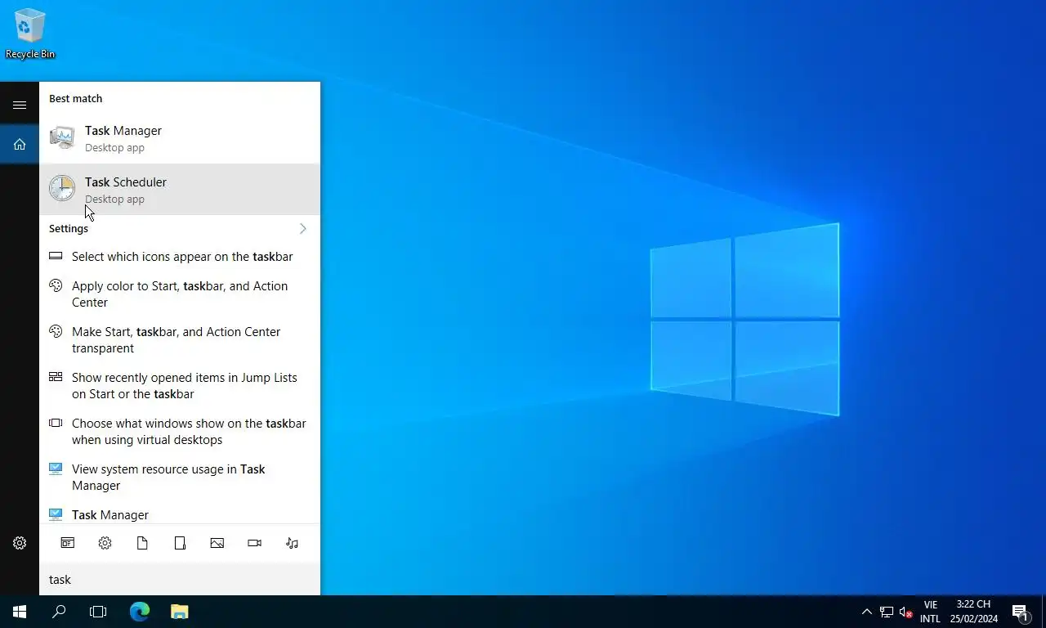Open File Explorer from the taskbar
This screenshot has width=1046, height=628.
point(179,612)
